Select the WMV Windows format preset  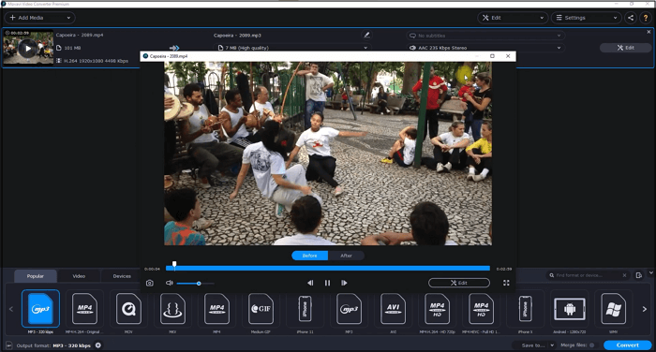tap(613, 309)
